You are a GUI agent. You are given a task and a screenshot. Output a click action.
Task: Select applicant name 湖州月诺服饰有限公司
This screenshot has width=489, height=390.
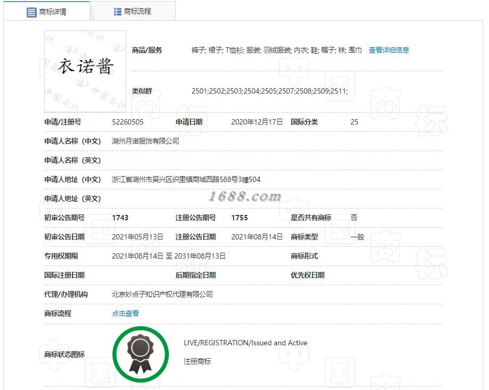click(145, 141)
